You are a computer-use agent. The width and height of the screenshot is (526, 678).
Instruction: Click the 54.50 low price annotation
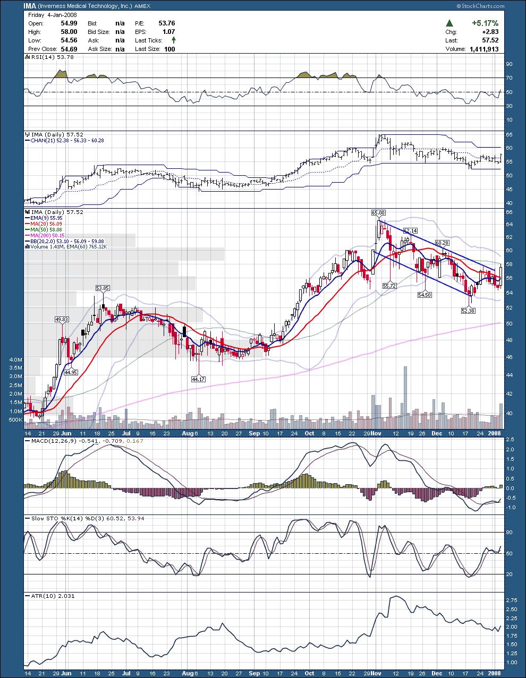[424, 295]
